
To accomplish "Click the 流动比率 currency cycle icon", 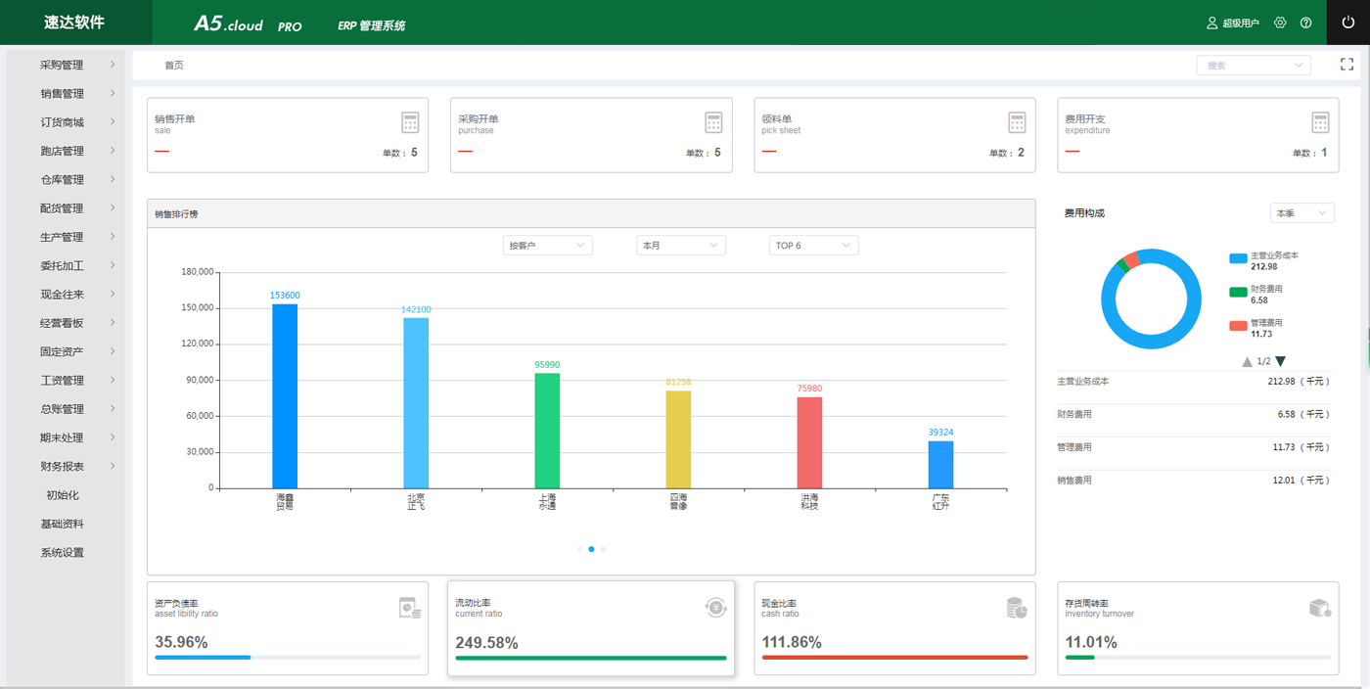I will (716, 608).
